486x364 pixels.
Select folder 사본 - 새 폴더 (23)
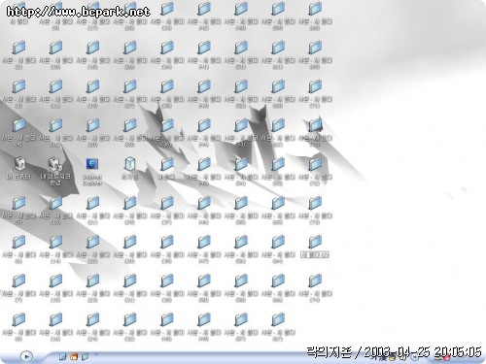(92, 287)
